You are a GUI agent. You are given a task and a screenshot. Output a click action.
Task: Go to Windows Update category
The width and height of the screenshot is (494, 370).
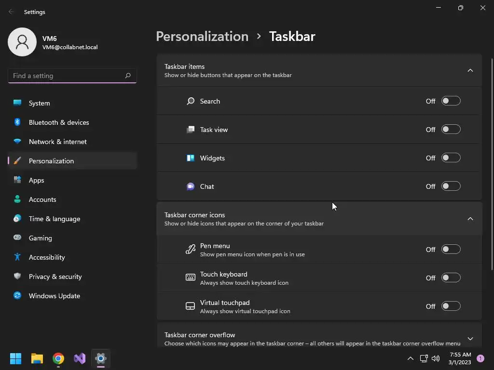point(72,295)
